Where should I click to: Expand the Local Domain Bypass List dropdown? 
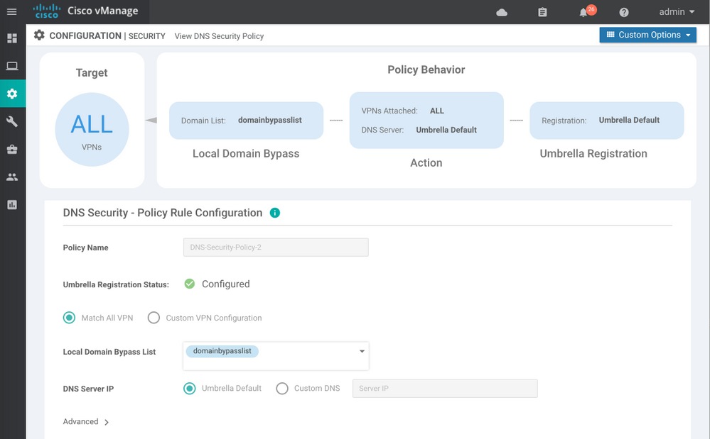[x=361, y=352]
